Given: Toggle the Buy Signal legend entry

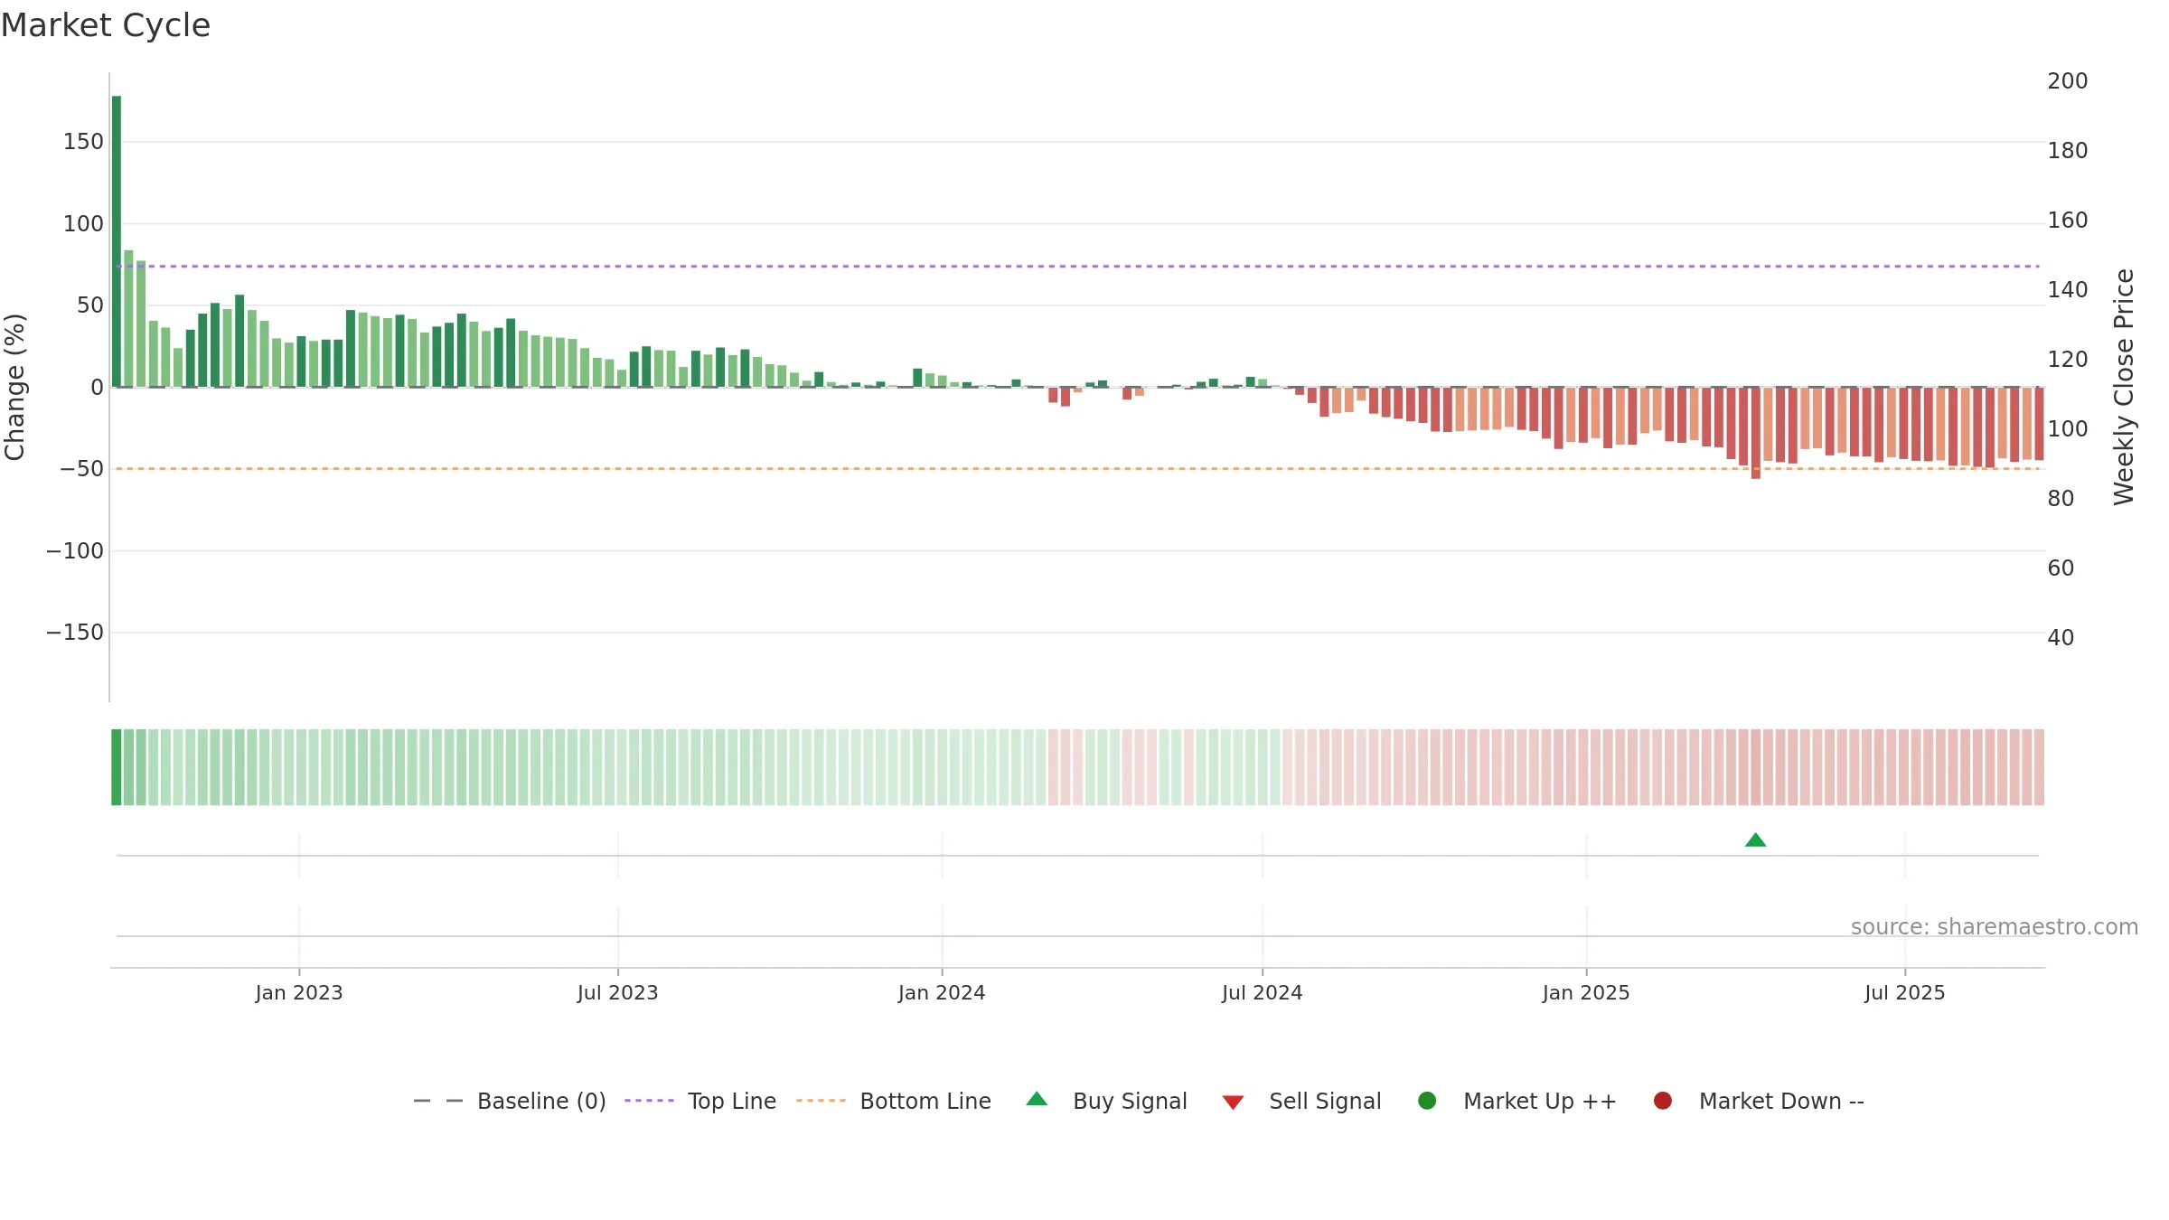Looking at the screenshot, I should tap(1107, 1101).
